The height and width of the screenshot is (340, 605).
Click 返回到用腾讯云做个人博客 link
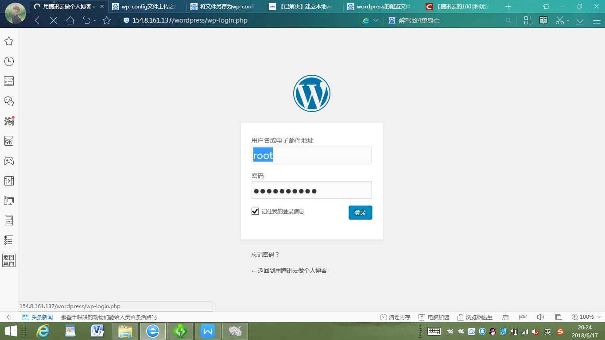(289, 270)
